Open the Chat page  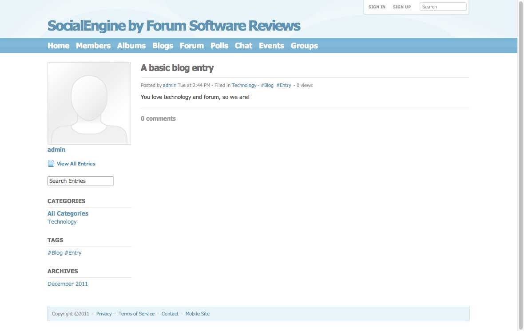[243, 46]
